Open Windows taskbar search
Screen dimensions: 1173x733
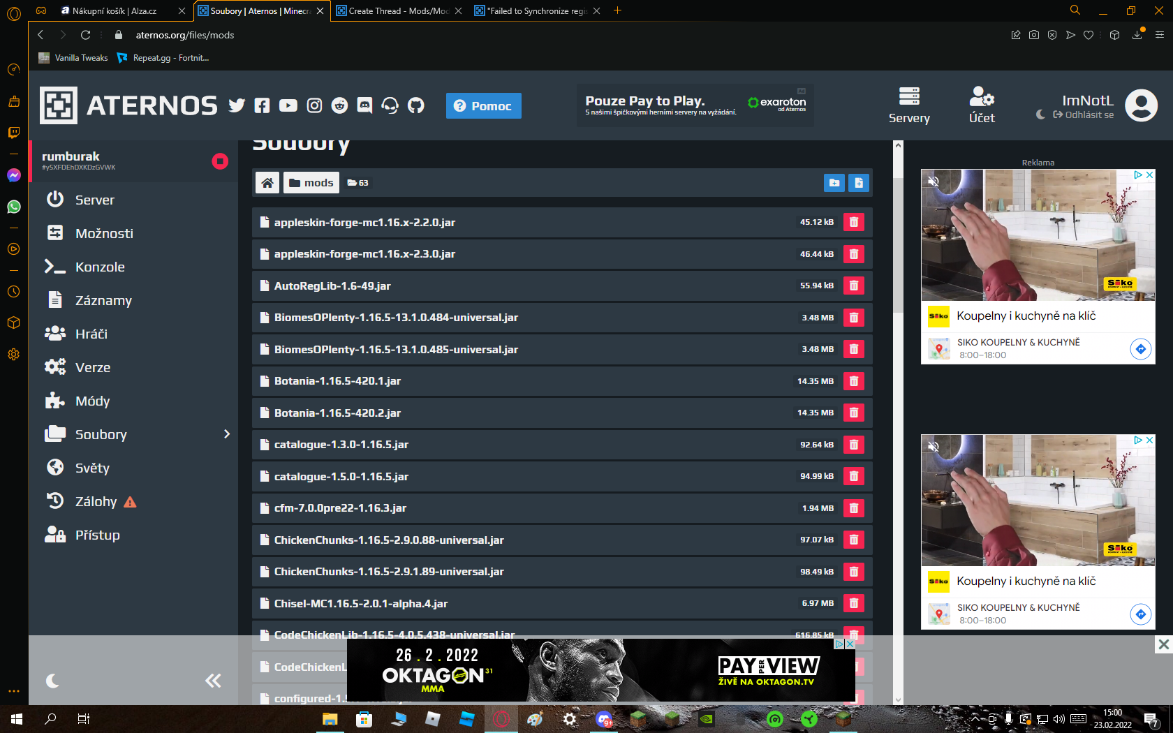[50, 719]
